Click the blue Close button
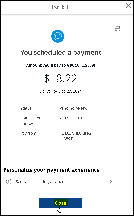 point(60,203)
